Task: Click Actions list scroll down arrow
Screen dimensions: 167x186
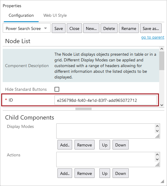Action: tap(157, 159)
